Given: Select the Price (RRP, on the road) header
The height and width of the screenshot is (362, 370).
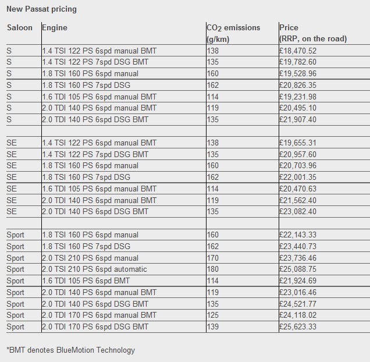Looking at the screenshot, I should click(x=313, y=33).
